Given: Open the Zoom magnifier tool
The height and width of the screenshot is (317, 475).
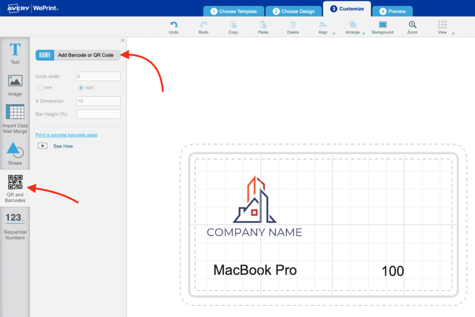Looking at the screenshot, I should 412,27.
